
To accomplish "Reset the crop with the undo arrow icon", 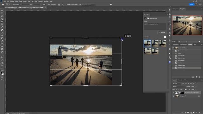I will pyautogui.click(x=111, y=4).
